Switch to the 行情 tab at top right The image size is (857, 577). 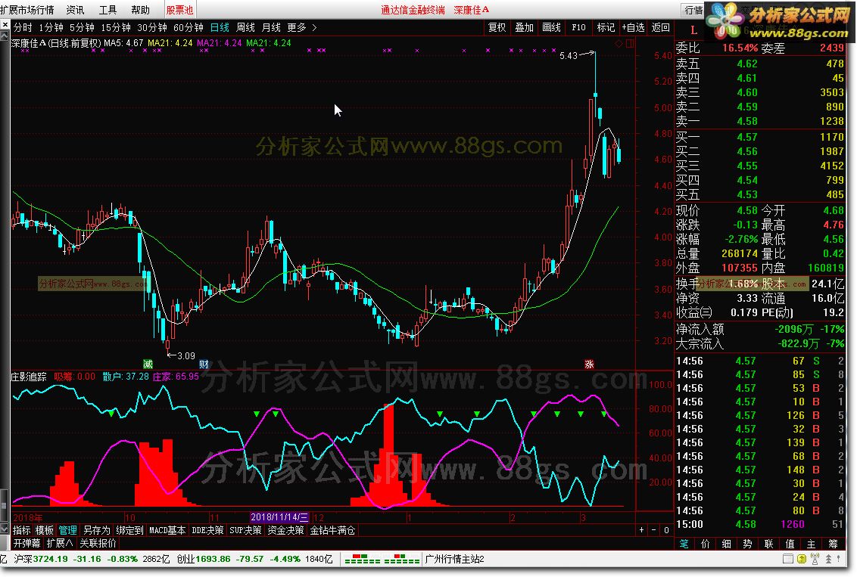[693, 10]
